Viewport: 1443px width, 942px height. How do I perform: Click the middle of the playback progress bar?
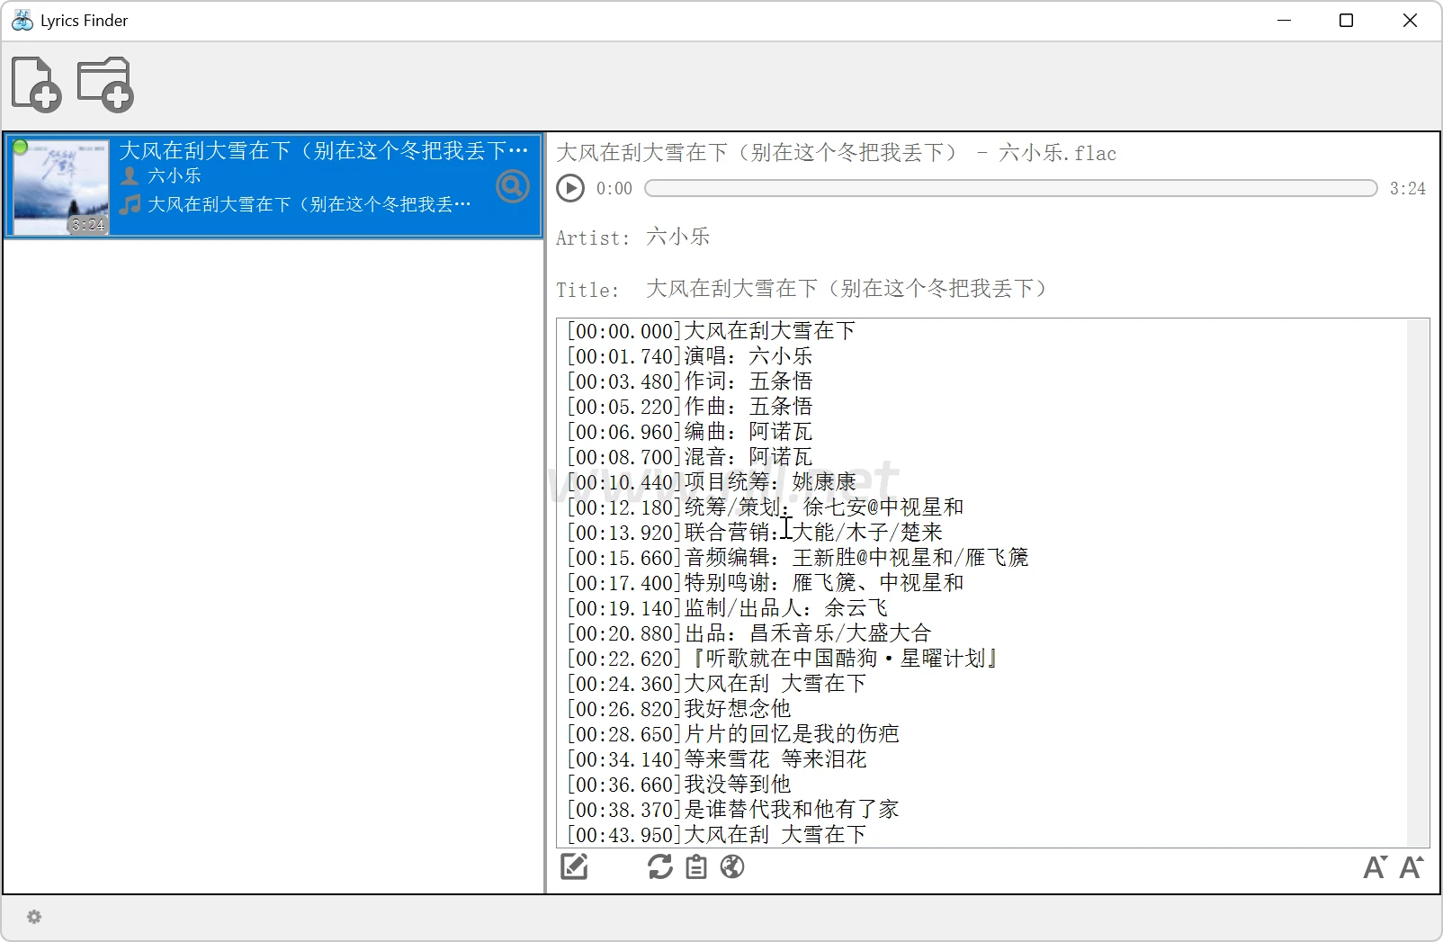coord(1010,188)
